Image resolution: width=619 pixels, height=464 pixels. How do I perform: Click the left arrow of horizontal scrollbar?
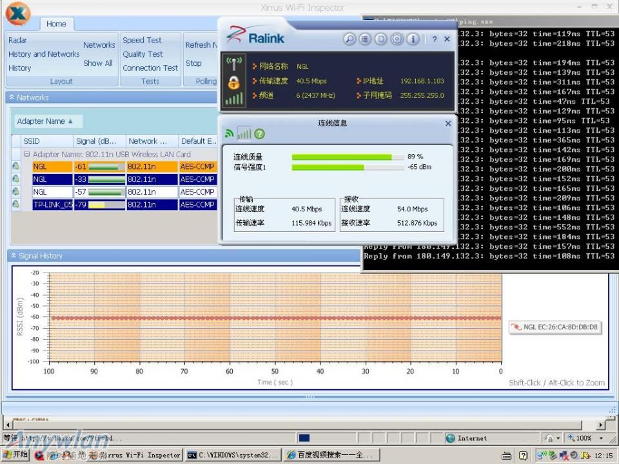tap(8, 425)
